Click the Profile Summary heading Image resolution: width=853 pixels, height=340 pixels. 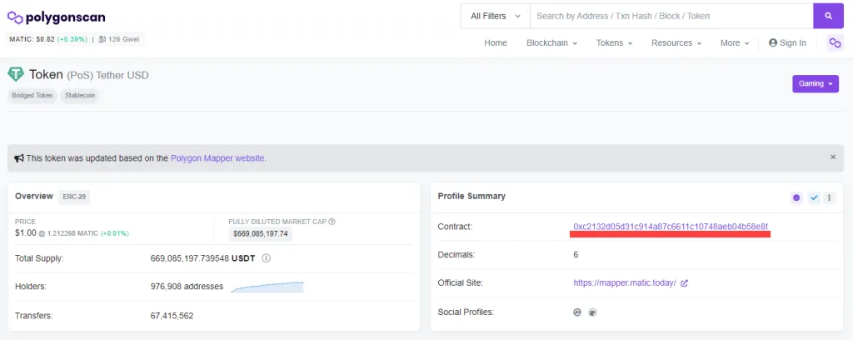tap(471, 196)
